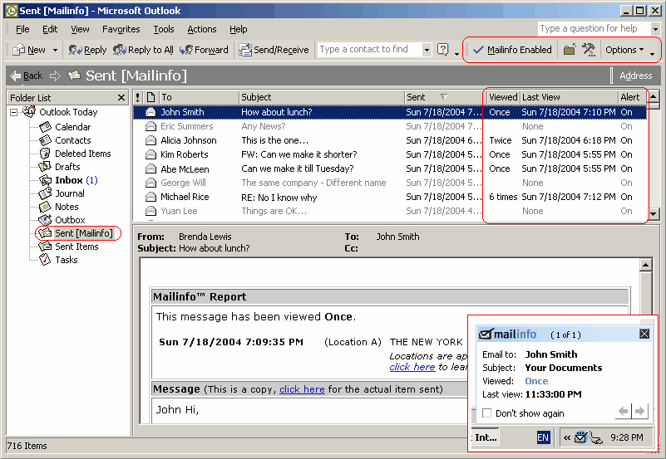Select the email to Alicia Johnson

(389, 140)
